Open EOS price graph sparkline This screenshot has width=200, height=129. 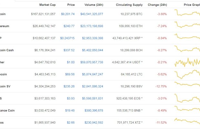point(187,98)
